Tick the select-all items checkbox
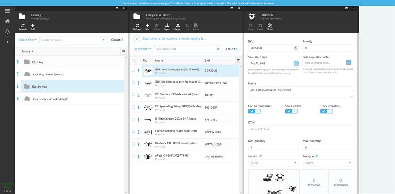Image resolution: width=395 pixels, height=194 pixels. pyautogui.click(x=133, y=60)
